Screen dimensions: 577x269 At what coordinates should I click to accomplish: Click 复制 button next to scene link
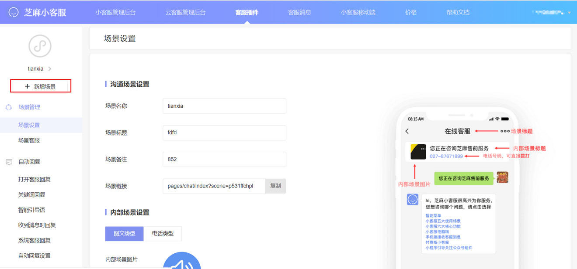coord(275,186)
